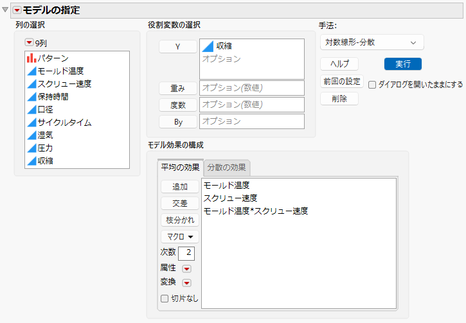Click the 削除 button
This screenshot has height=323, width=466.
tap(339, 98)
